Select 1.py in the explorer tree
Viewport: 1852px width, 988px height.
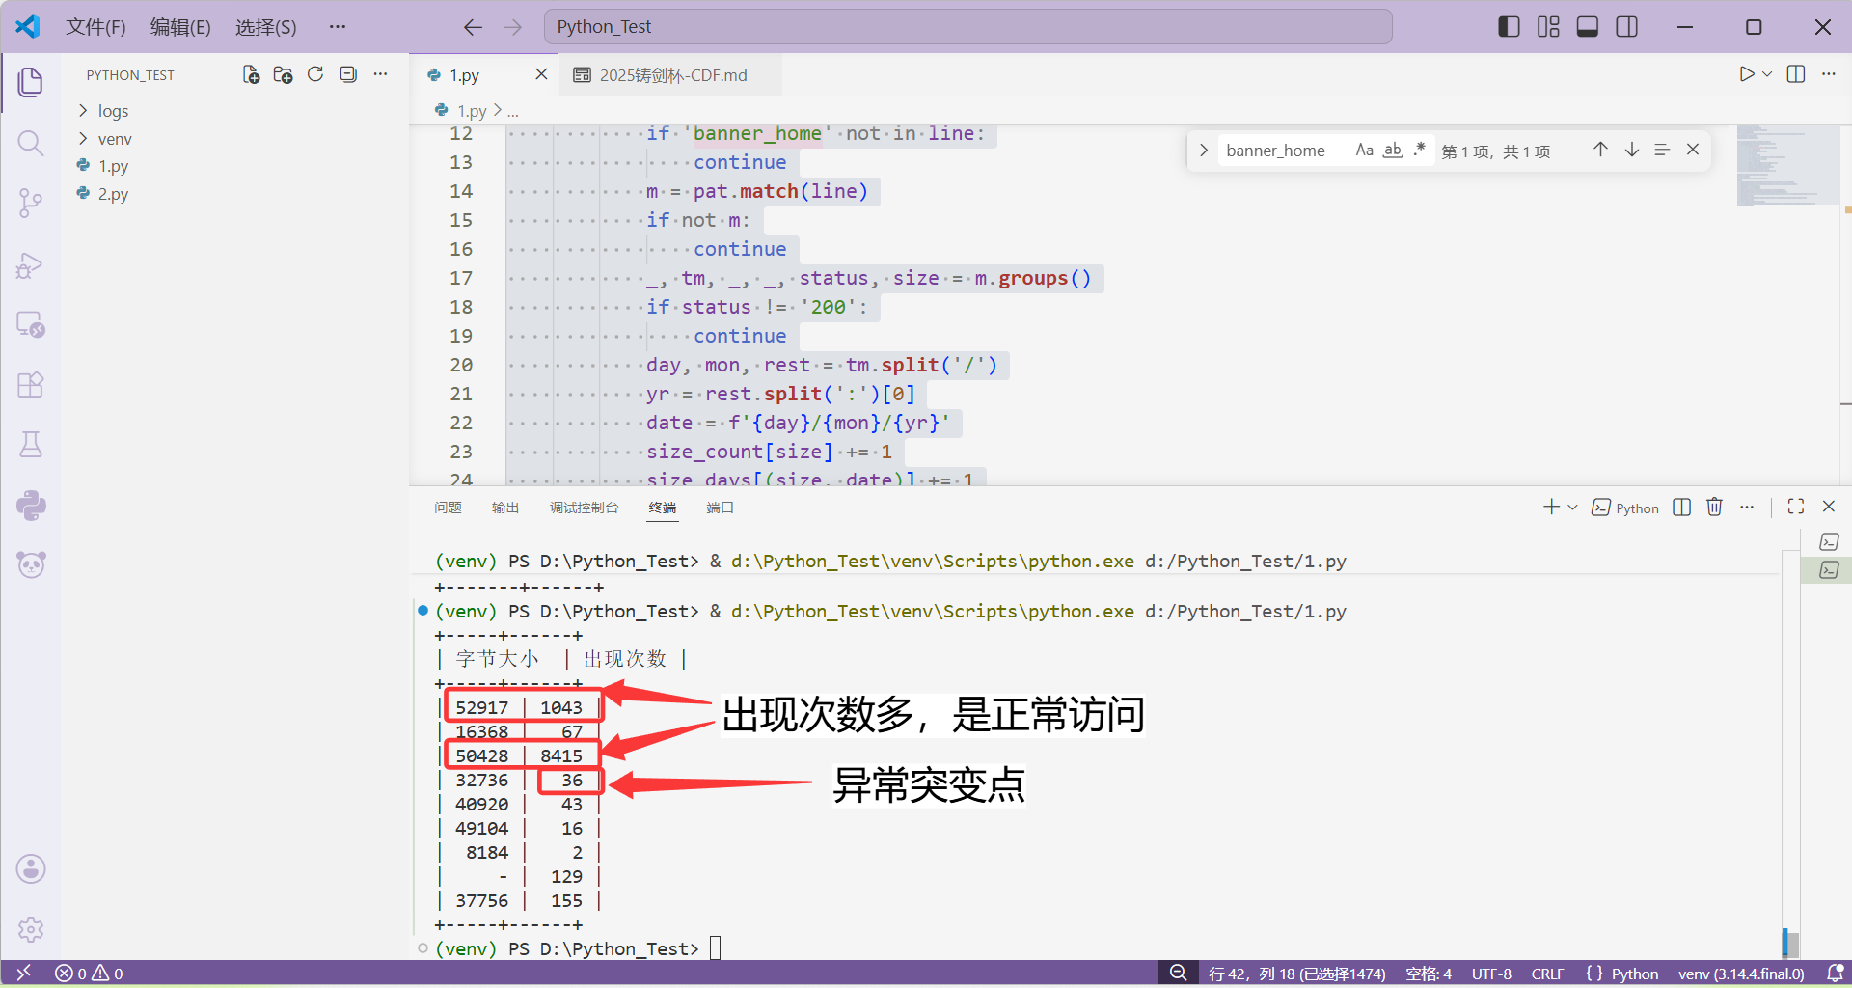pos(113,166)
